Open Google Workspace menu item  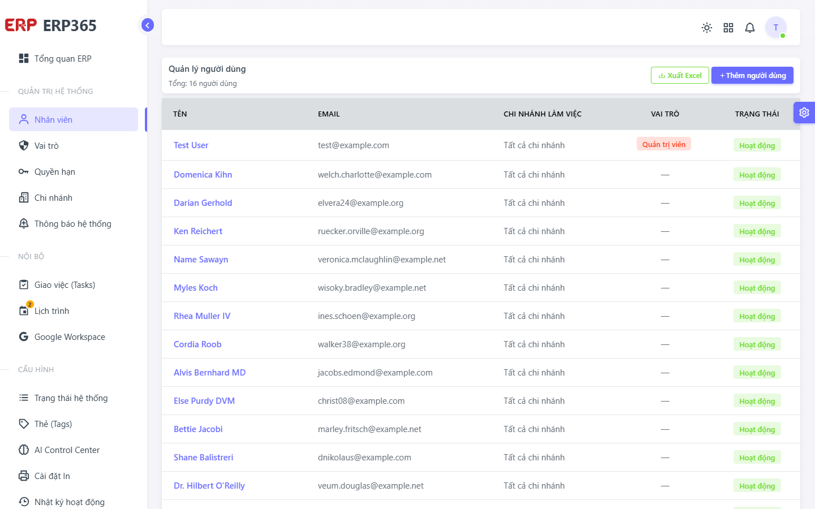(x=74, y=337)
